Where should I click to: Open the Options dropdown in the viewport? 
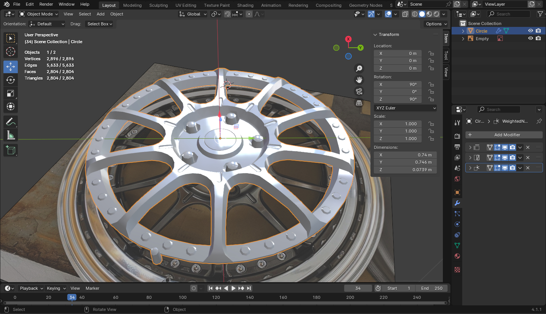click(436, 24)
